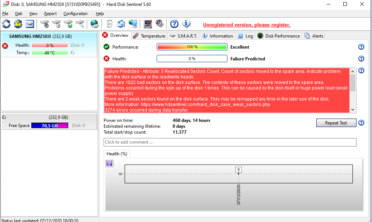Screen dimensions: 372x222
Task: Click the red X icon beside disk Health in left panel
Action: 5,46
